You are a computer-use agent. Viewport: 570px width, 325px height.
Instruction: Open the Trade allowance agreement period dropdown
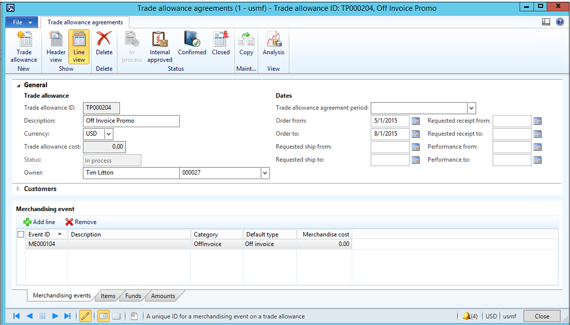[471, 108]
